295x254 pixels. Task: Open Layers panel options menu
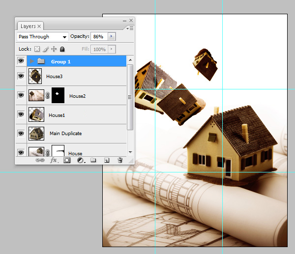pyautogui.click(x=130, y=28)
